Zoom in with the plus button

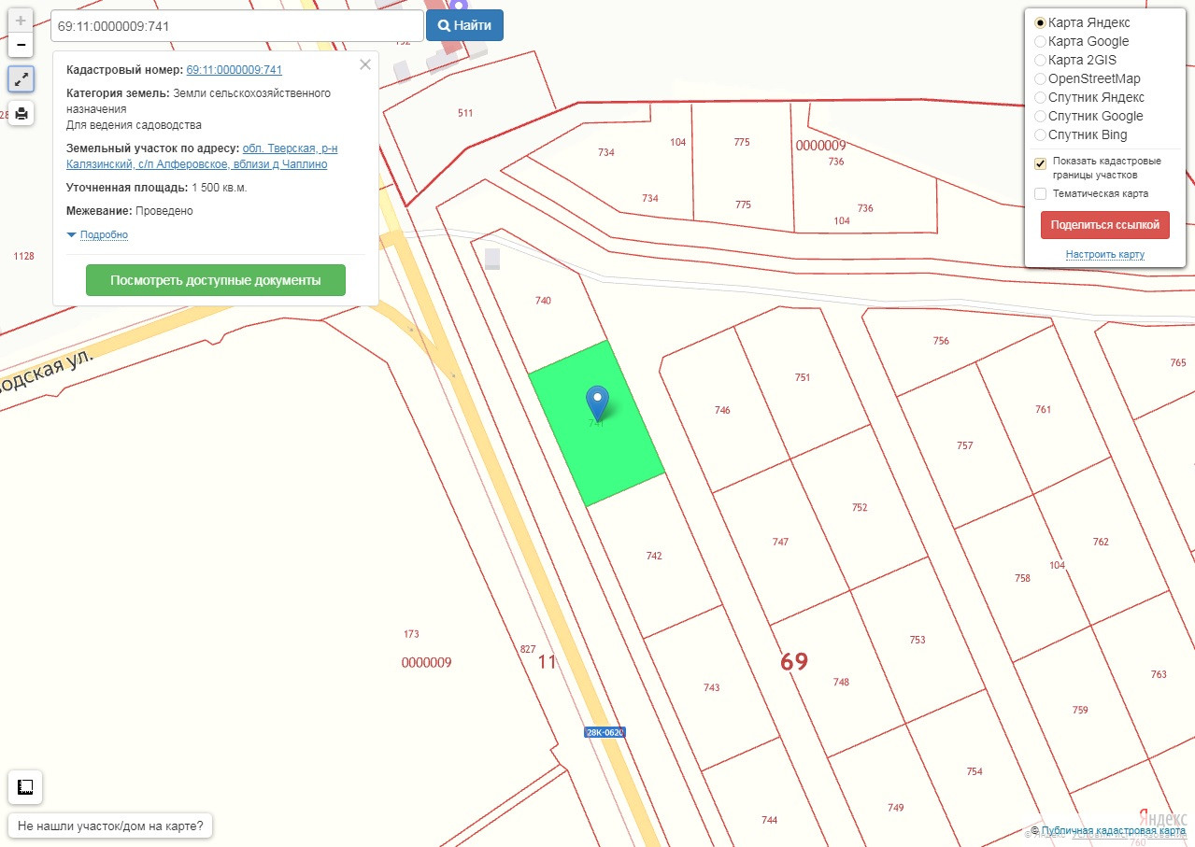[21, 21]
